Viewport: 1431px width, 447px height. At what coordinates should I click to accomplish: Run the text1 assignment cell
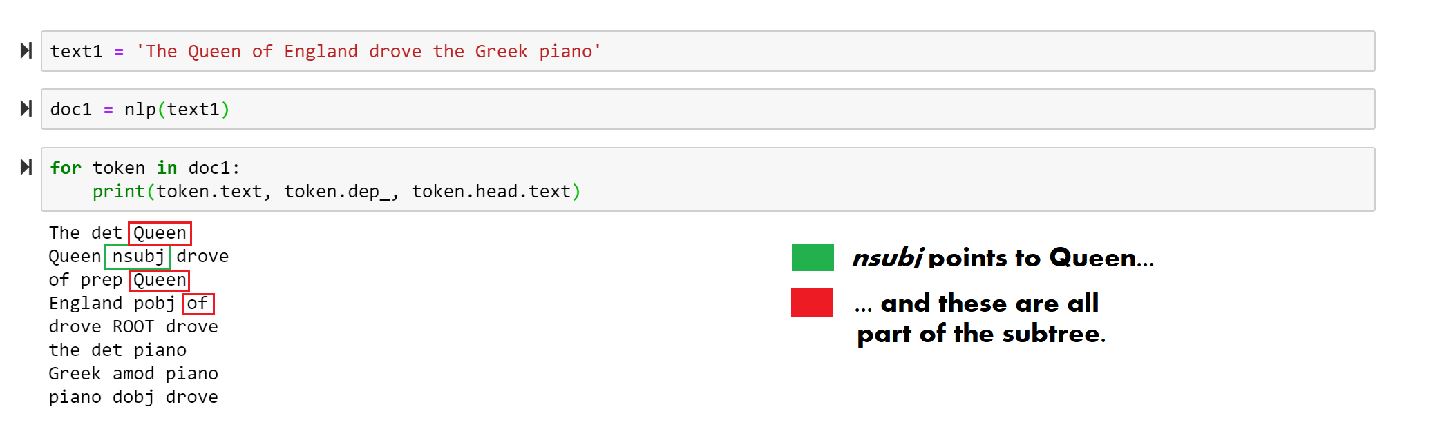pyautogui.click(x=26, y=51)
